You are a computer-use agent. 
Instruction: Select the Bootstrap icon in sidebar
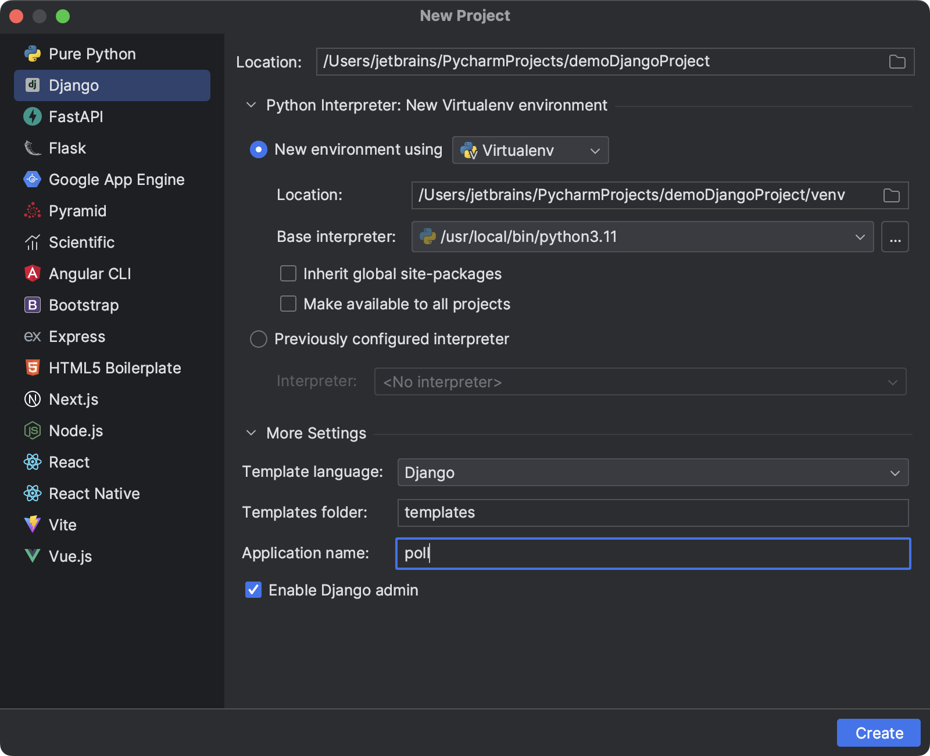(x=33, y=305)
